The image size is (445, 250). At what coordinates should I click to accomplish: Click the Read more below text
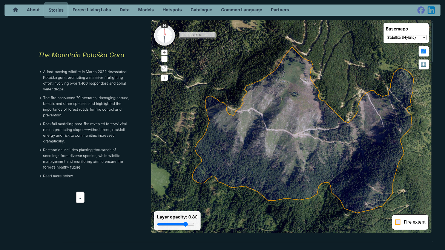(x=58, y=176)
